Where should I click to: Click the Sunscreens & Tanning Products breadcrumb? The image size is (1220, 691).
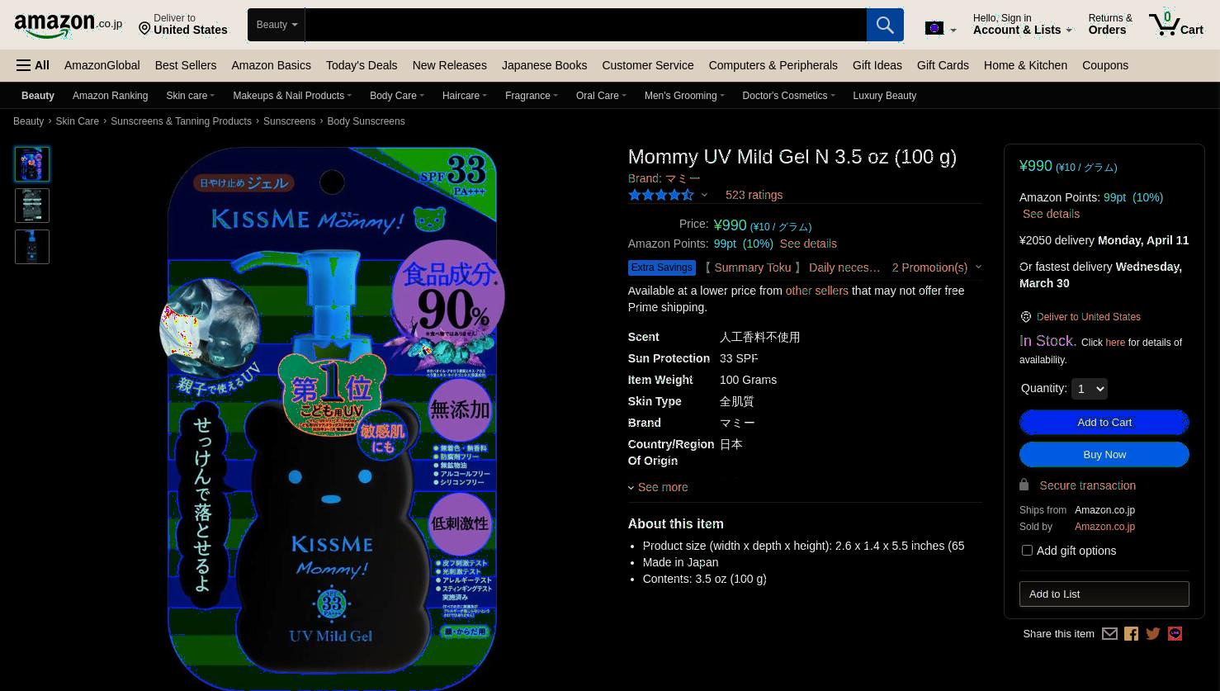[x=181, y=121]
